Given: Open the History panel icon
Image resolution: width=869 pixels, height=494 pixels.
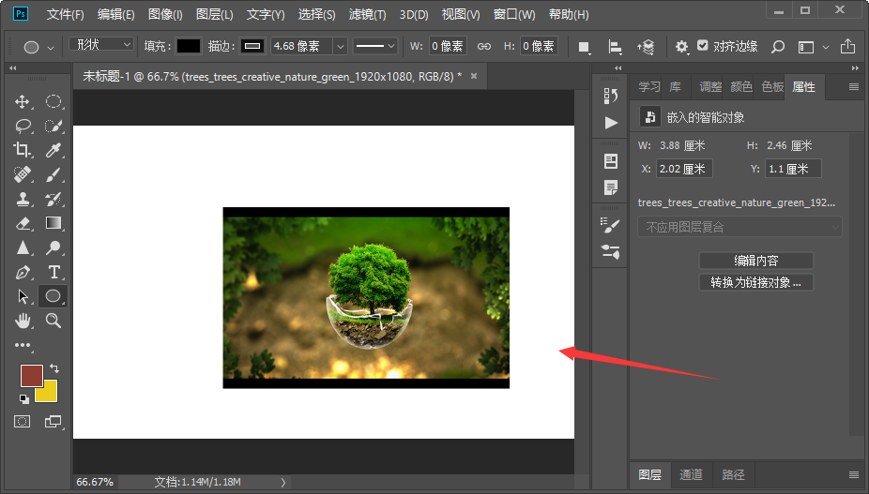Looking at the screenshot, I should click(x=610, y=96).
